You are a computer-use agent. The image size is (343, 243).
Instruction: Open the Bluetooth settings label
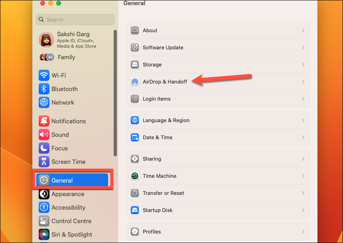pyautogui.click(x=65, y=89)
